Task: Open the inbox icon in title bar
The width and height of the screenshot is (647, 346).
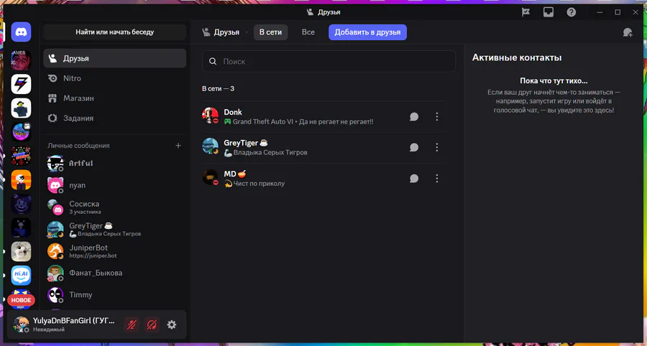Action: (x=548, y=12)
